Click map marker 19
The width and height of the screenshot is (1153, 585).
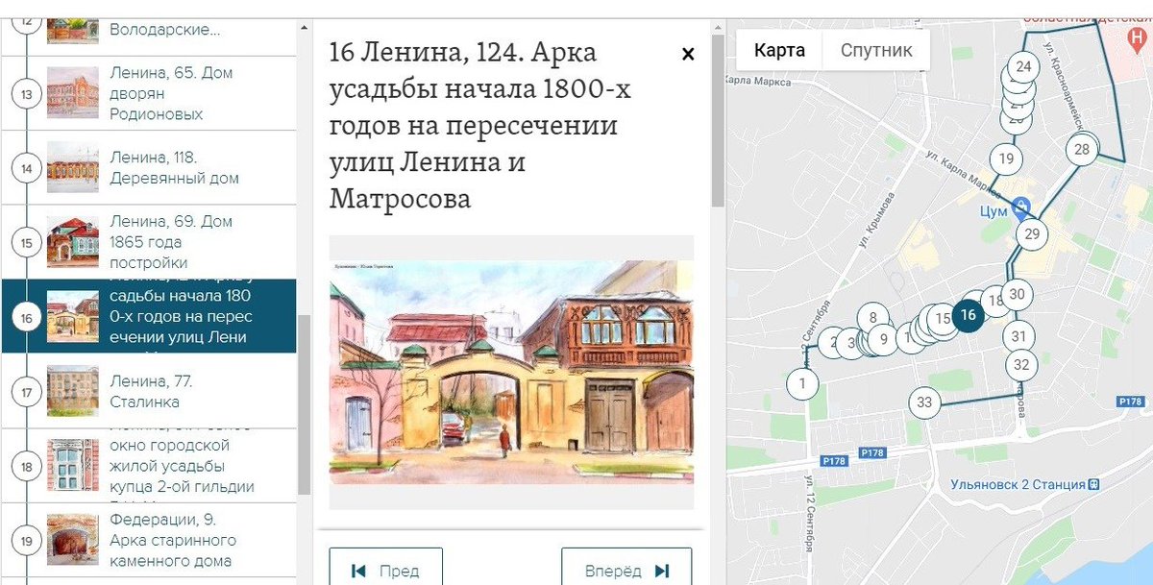[1006, 159]
